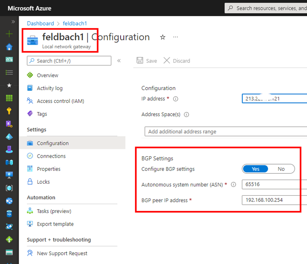Save the configuration
Screen dimensions: 307x264
(147, 61)
